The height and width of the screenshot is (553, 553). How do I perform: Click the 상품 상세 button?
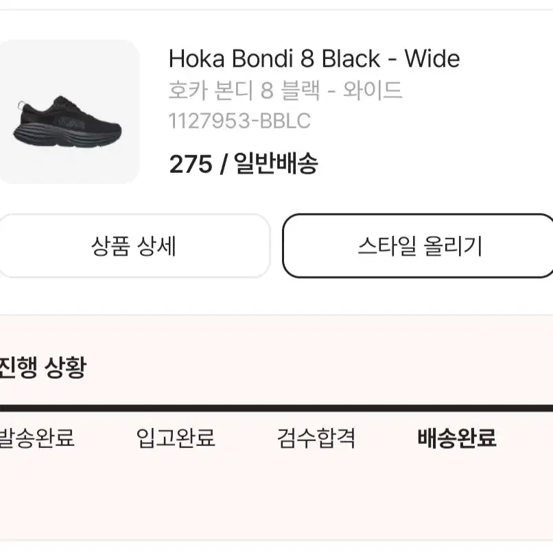click(x=134, y=246)
